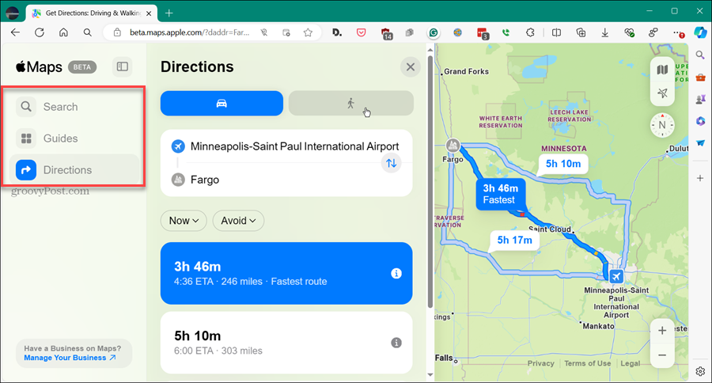Open the Pocket extension icon
Viewport: 712px width, 383px height.
click(x=361, y=32)
